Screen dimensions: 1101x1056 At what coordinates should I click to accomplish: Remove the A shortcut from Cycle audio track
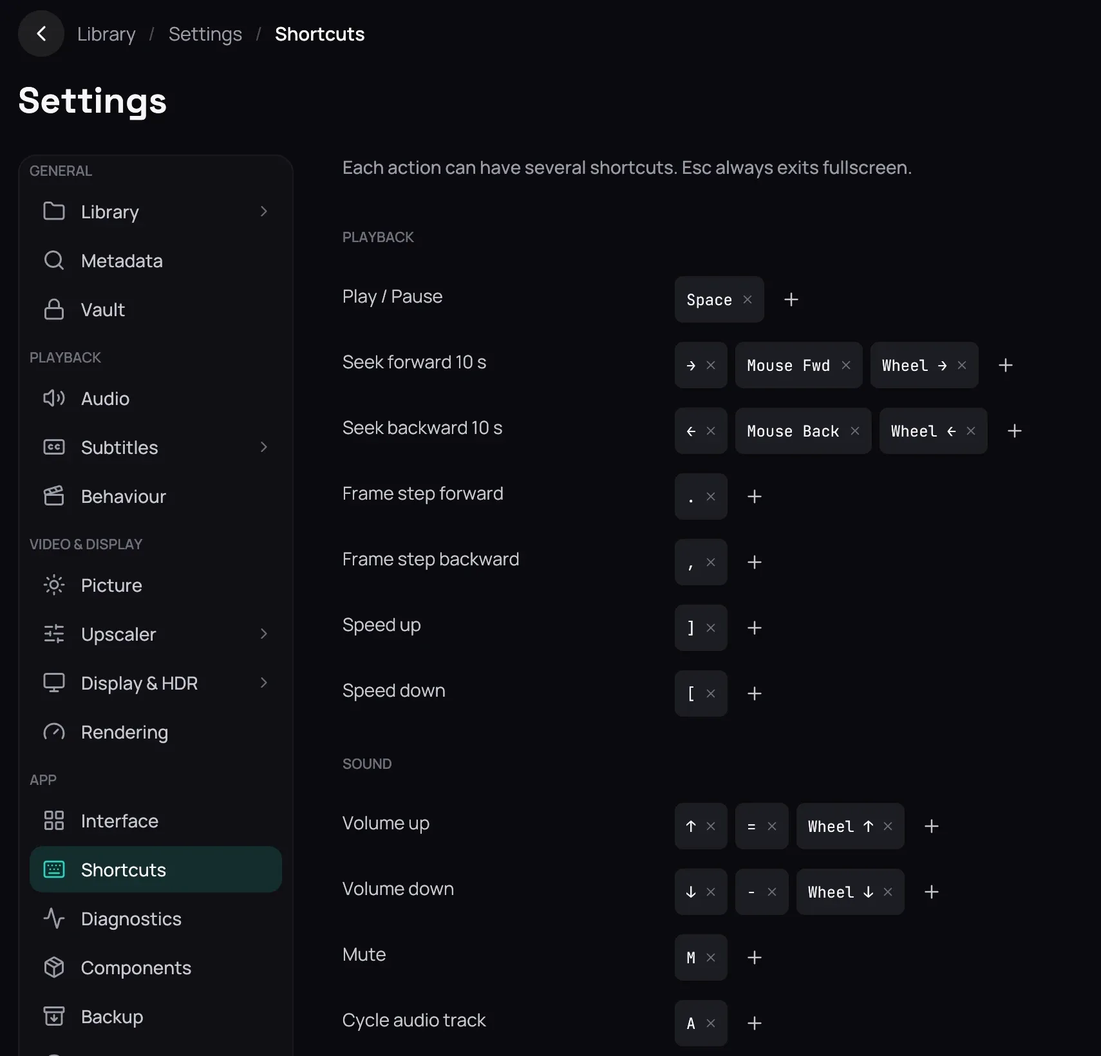[711, 1023]
